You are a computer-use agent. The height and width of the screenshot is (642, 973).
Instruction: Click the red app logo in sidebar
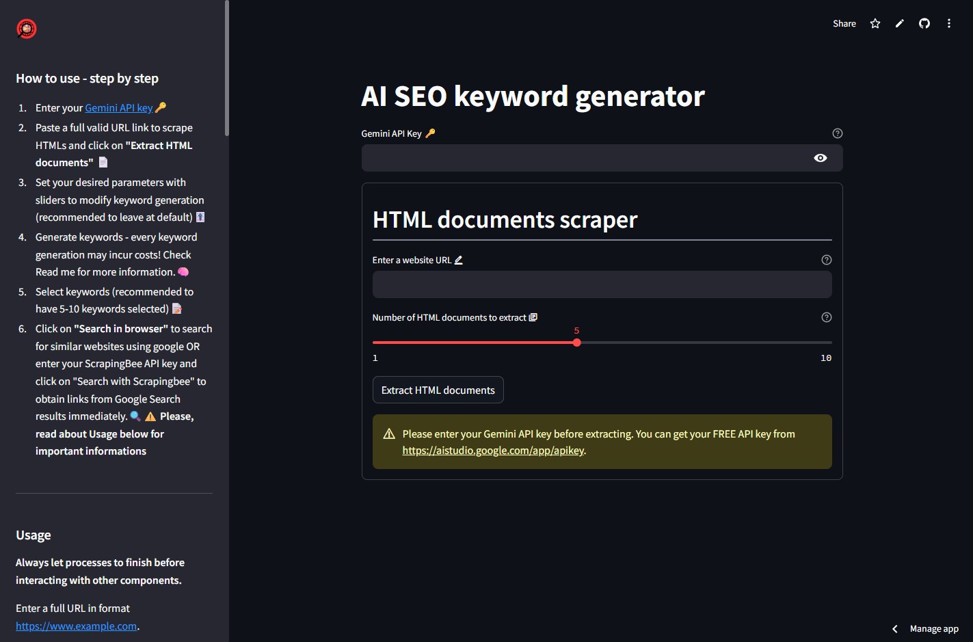click(27, 29)
